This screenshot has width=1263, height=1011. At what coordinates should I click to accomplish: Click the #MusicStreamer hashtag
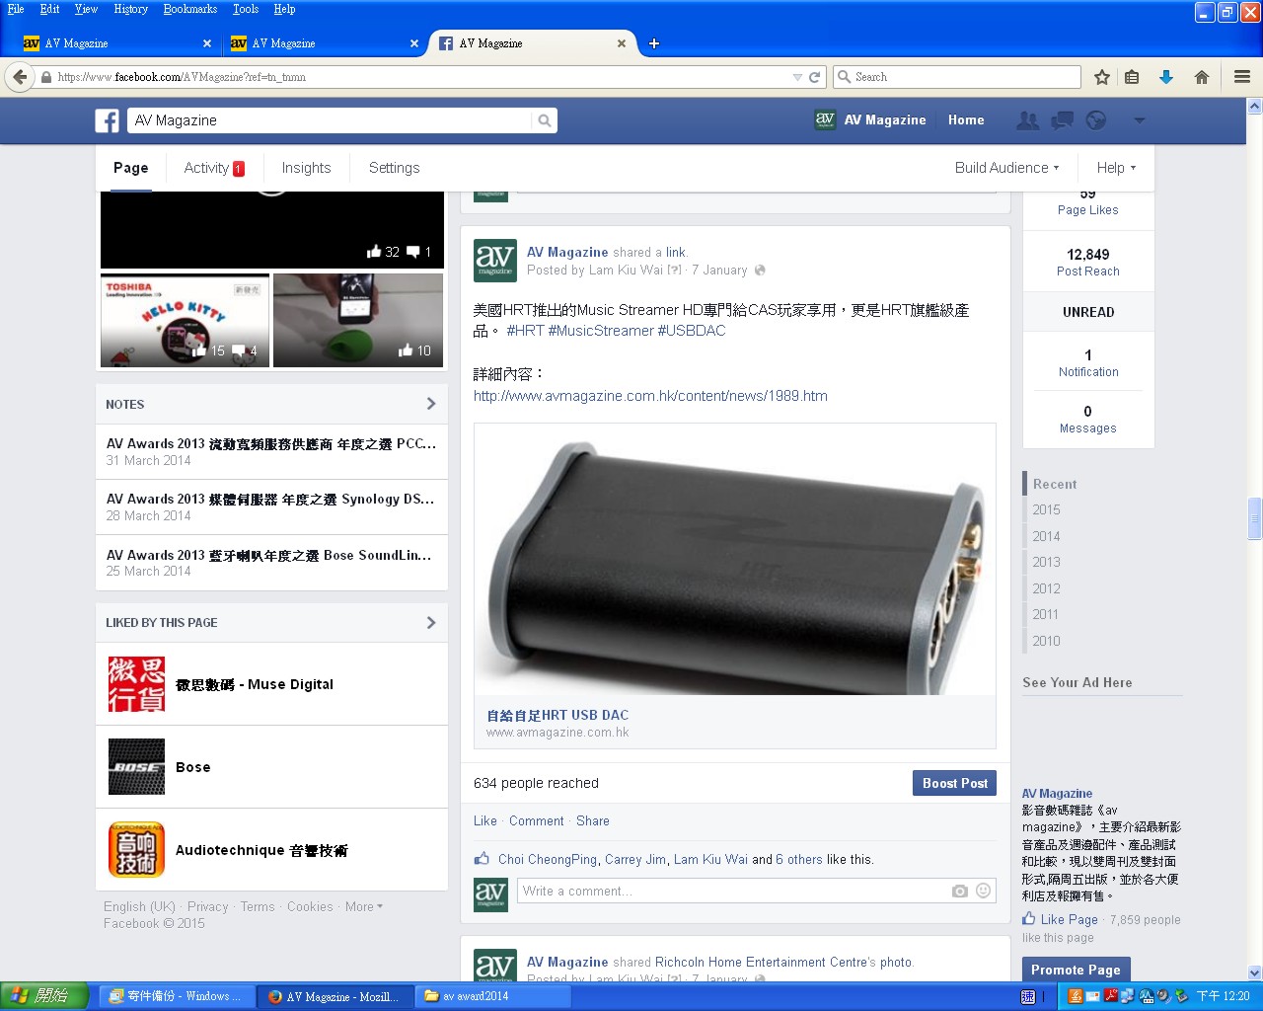[x=601, y=331]
